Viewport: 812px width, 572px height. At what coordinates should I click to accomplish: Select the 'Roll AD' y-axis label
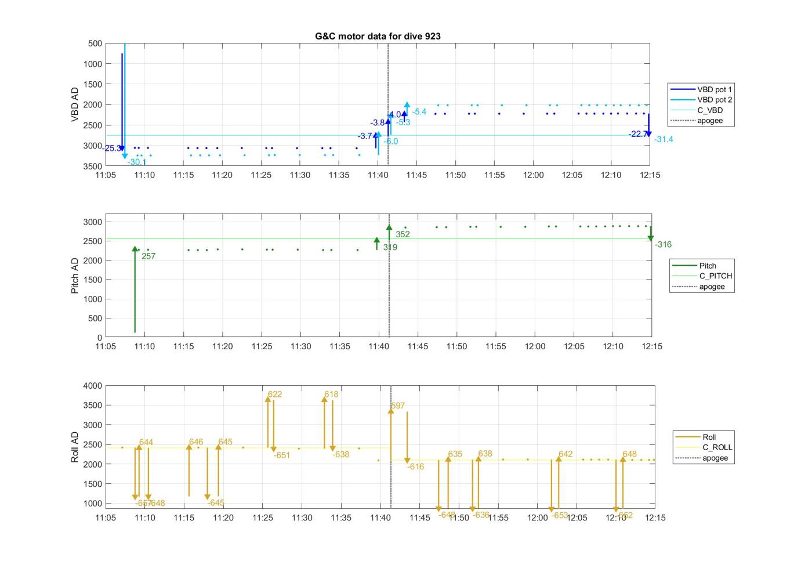[x=75, y=447]
